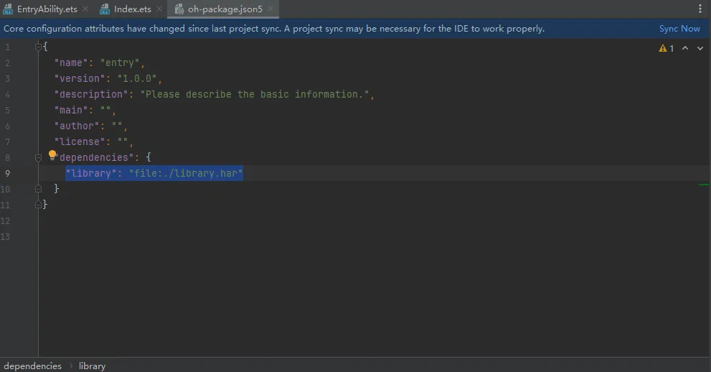Viewport: 711px width, 372px height.
Task: Close the Index.ets tab
Action: (159, 9)
